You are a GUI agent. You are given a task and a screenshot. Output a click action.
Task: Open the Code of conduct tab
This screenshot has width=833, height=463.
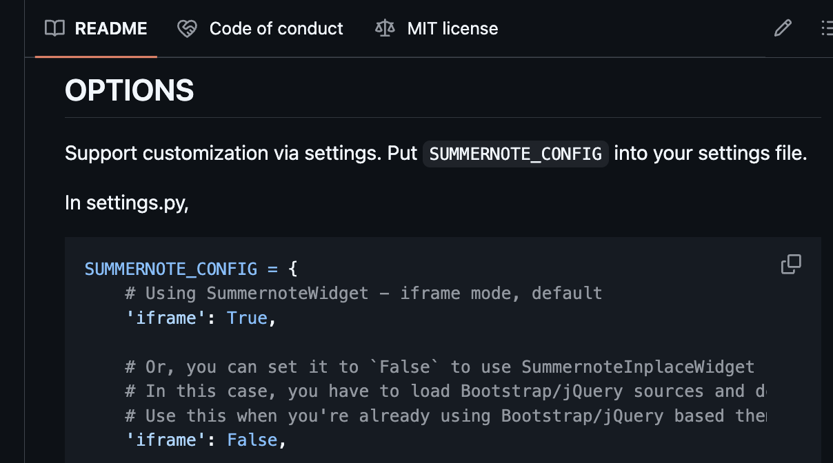(276, 28)
